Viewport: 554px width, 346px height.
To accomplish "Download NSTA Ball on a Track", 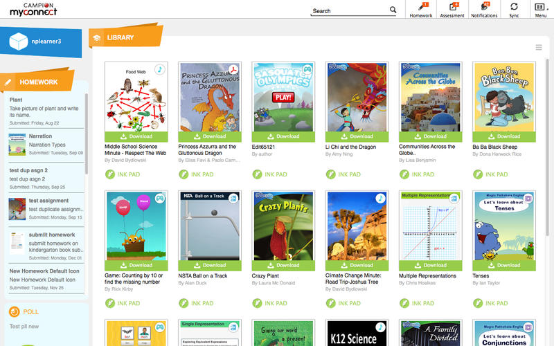I will click(210, 265).
